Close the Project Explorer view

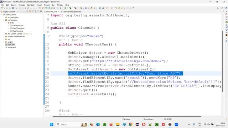17,12
